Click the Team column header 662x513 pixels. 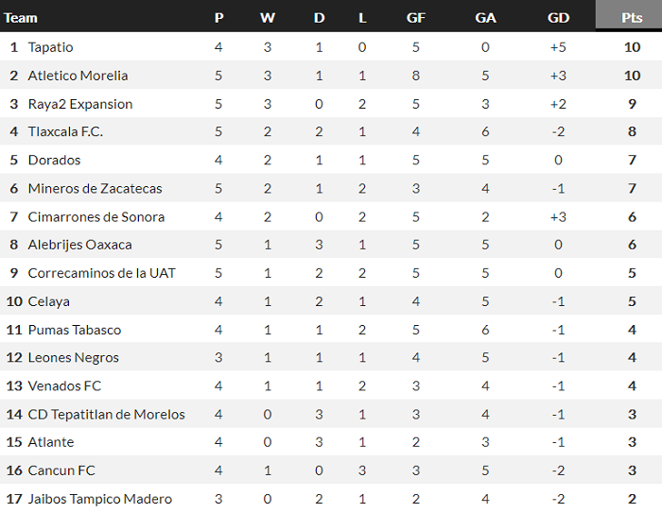[x=21, y=17]
